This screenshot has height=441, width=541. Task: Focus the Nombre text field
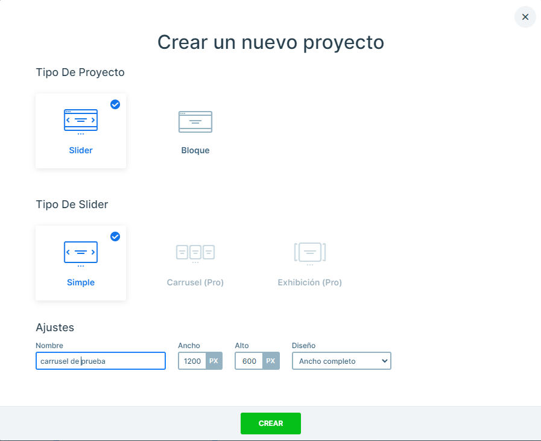(101, 361)
